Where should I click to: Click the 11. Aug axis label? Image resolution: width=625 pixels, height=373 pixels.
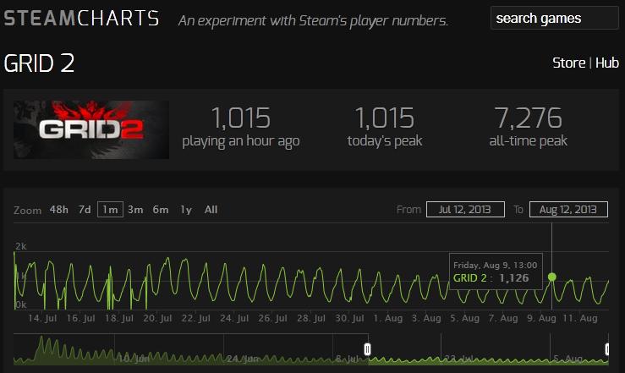580,318
